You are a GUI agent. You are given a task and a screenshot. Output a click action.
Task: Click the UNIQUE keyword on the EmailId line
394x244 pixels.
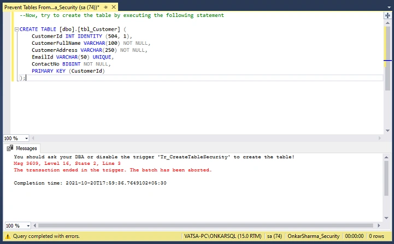click(x=102, y=57)
